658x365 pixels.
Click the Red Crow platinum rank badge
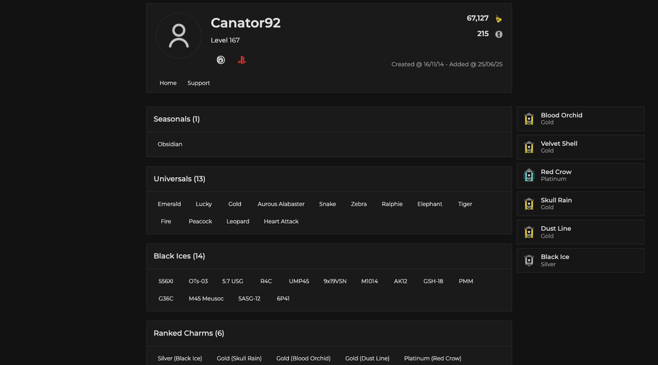pos(529,175)
